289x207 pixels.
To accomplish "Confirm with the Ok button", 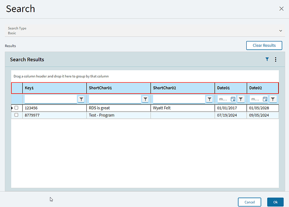I will click(275, 202).
